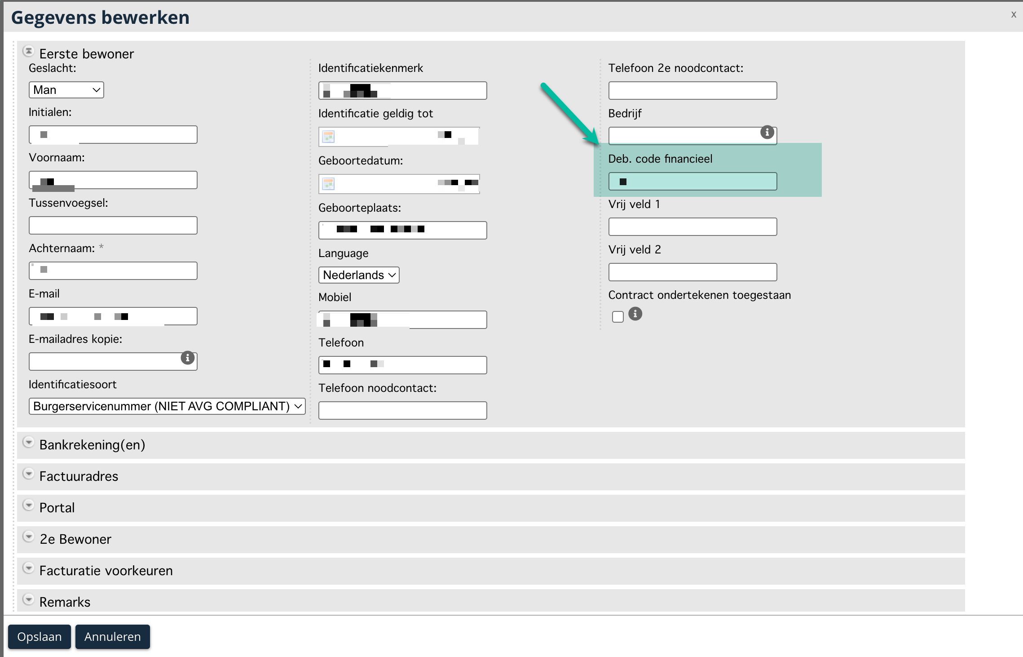The width and height of the screenshot is (1023, 657).
Task: Expand the Factuuradres section
Action: (x=28, y=474)
